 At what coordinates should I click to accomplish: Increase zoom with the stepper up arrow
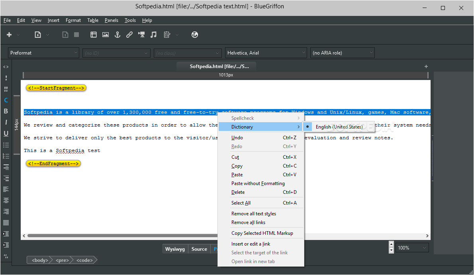(x=391, y=244)
